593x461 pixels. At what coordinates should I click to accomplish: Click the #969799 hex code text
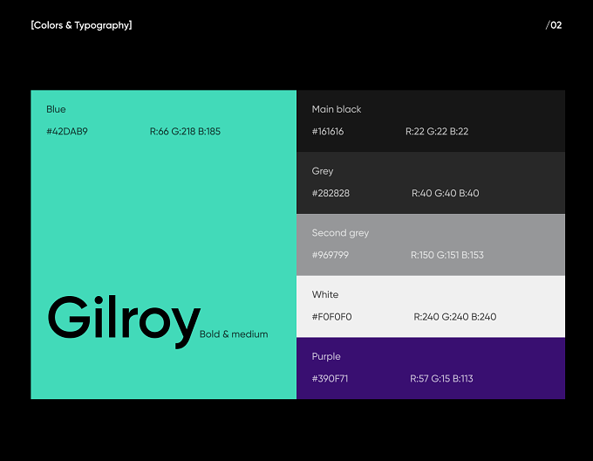331,255
